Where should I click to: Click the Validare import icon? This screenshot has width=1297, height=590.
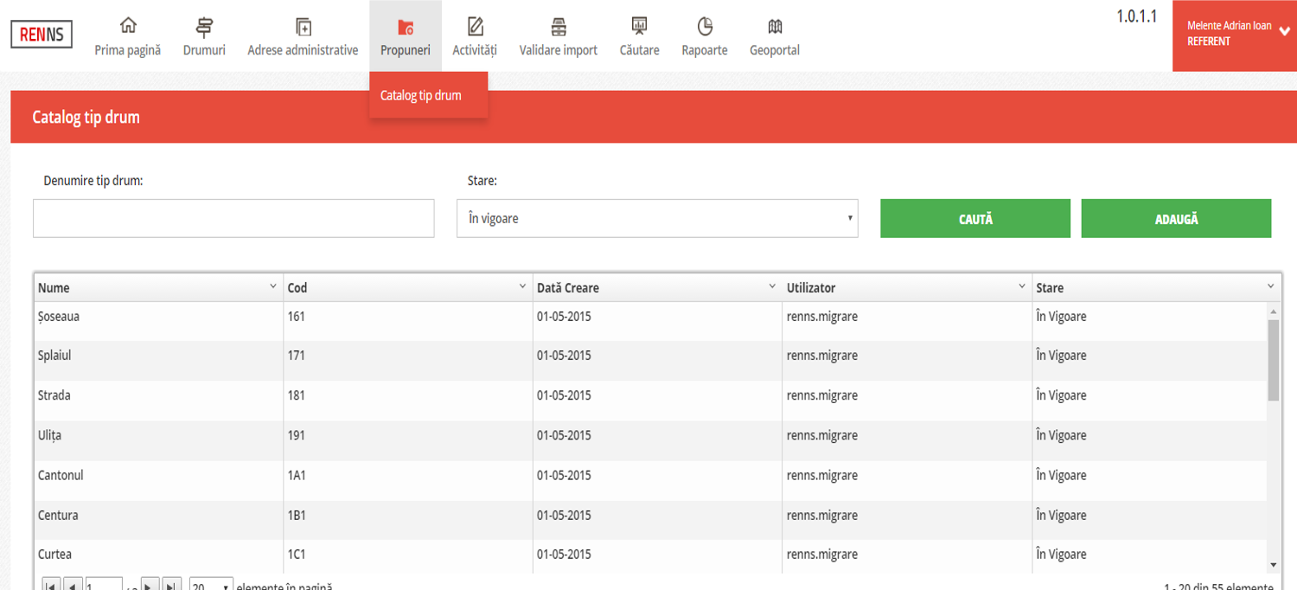coord(558,26)
